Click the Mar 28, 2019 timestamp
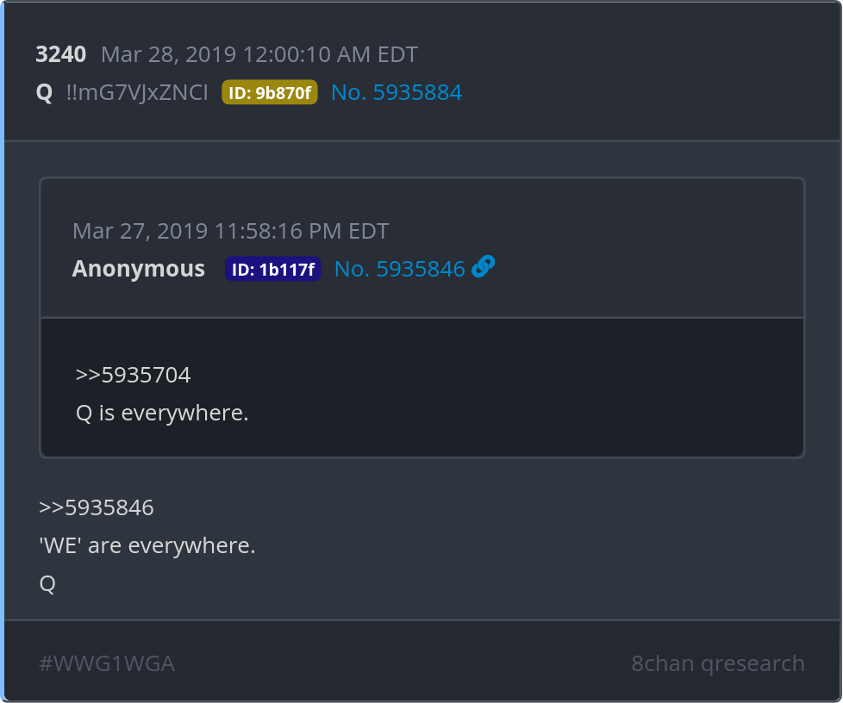 [x=259, y=55]
